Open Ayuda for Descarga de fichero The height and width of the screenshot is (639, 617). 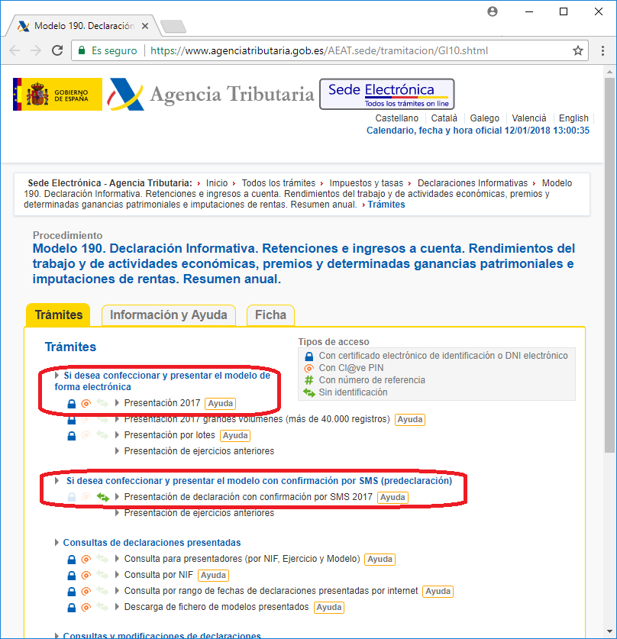coord(329,607)
